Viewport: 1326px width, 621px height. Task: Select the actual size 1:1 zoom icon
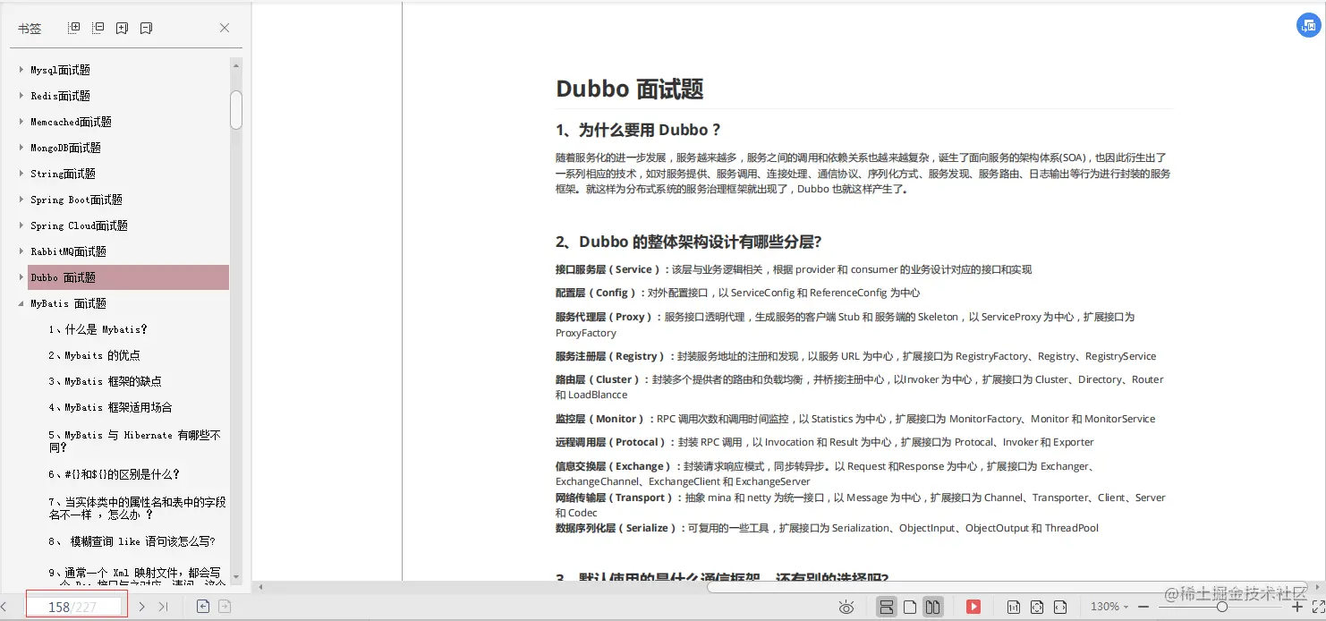point(1015,606)
